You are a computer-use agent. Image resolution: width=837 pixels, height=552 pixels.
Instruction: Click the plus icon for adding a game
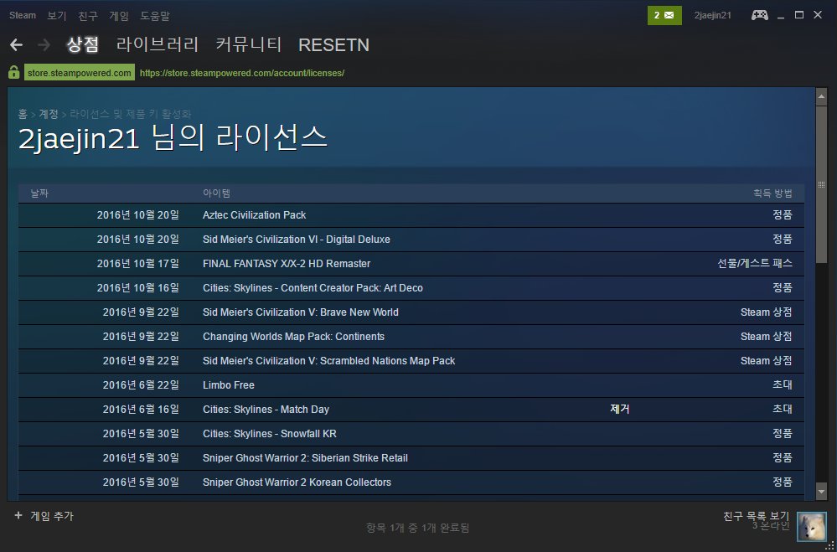click(x=18, y=515)
